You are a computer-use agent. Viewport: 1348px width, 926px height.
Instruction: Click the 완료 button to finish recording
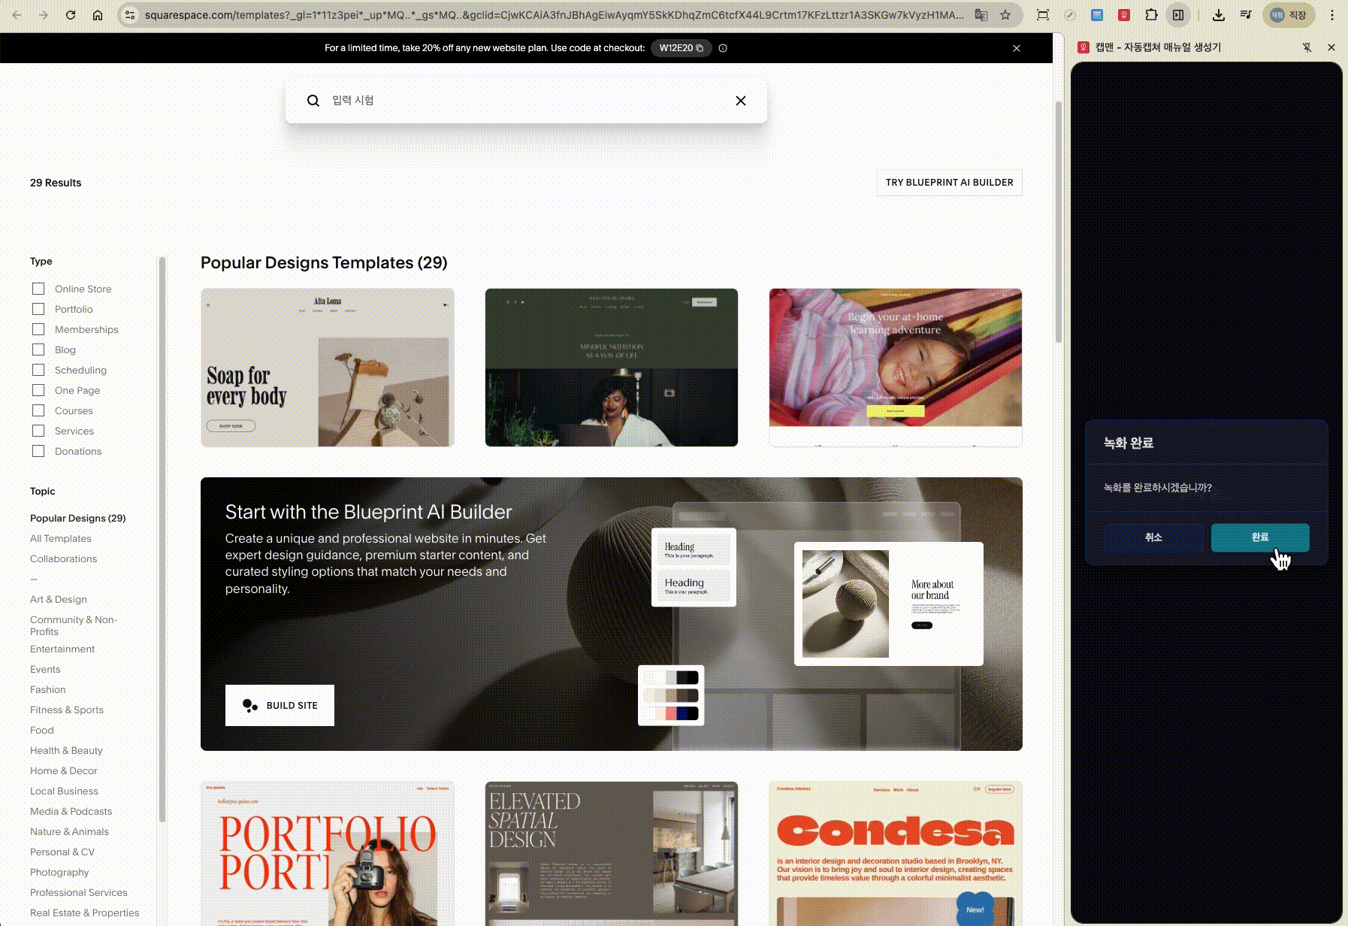1259,537
